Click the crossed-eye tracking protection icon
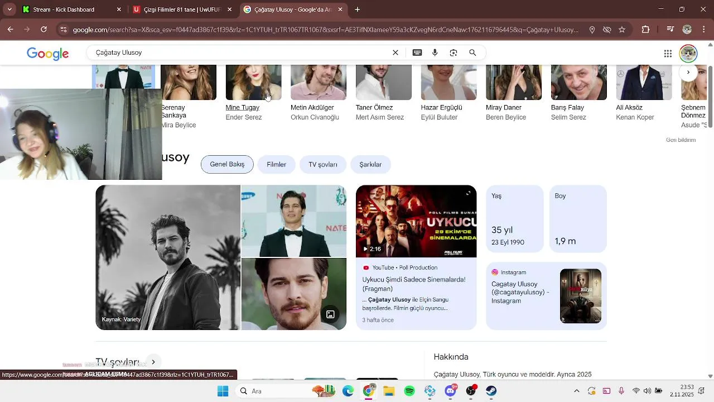 607,30
